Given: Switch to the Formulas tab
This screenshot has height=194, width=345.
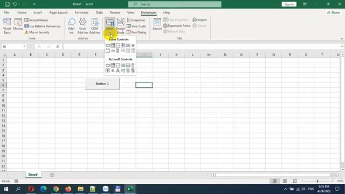Looking at the screenshot, I should click(x=81, y=12).
